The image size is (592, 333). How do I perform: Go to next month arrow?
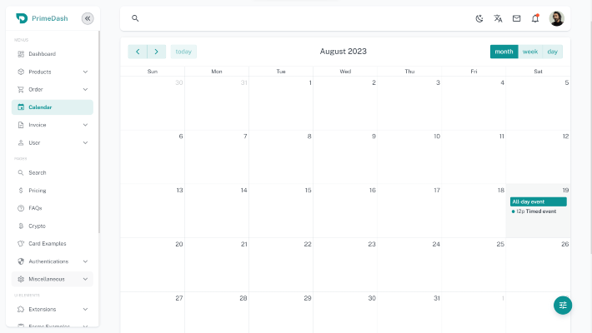pyautogui.click(x=156, y=52)
